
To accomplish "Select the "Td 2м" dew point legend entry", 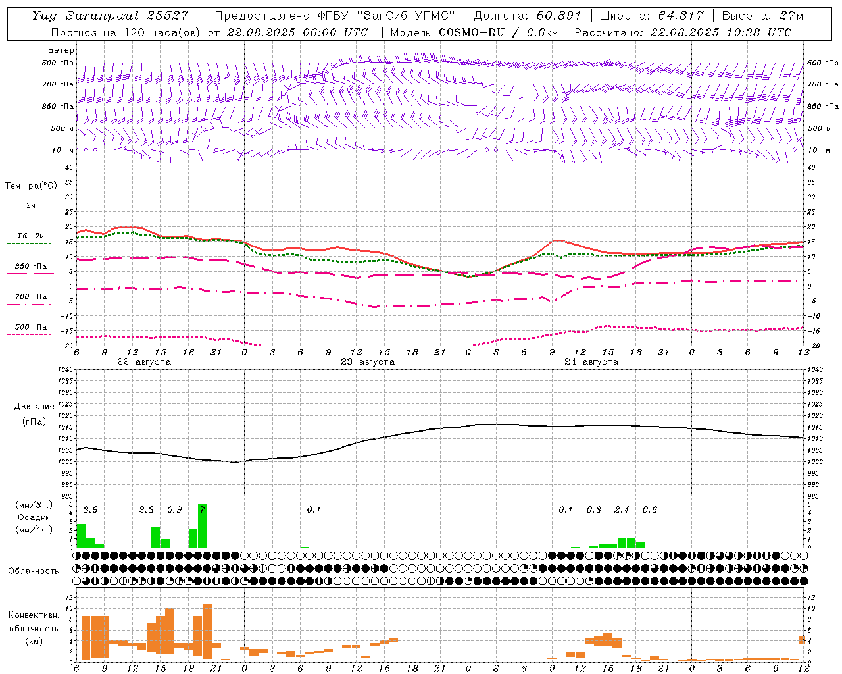I will tap(30, 236).
